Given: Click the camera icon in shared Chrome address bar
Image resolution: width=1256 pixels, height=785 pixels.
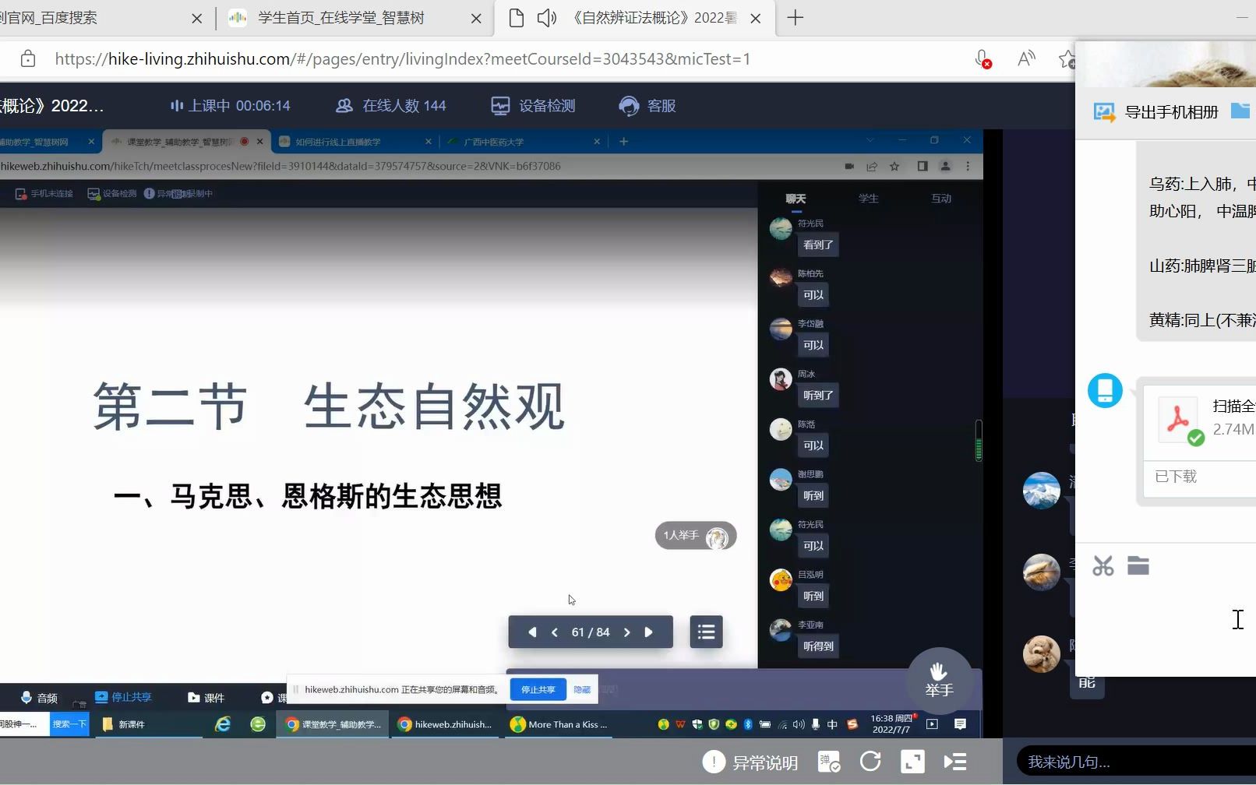Looking at the screenshot, I should (x=849, y=166).
